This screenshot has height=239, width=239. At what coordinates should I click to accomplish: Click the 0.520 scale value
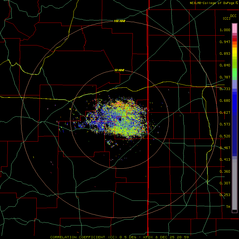tap(225, 136)
